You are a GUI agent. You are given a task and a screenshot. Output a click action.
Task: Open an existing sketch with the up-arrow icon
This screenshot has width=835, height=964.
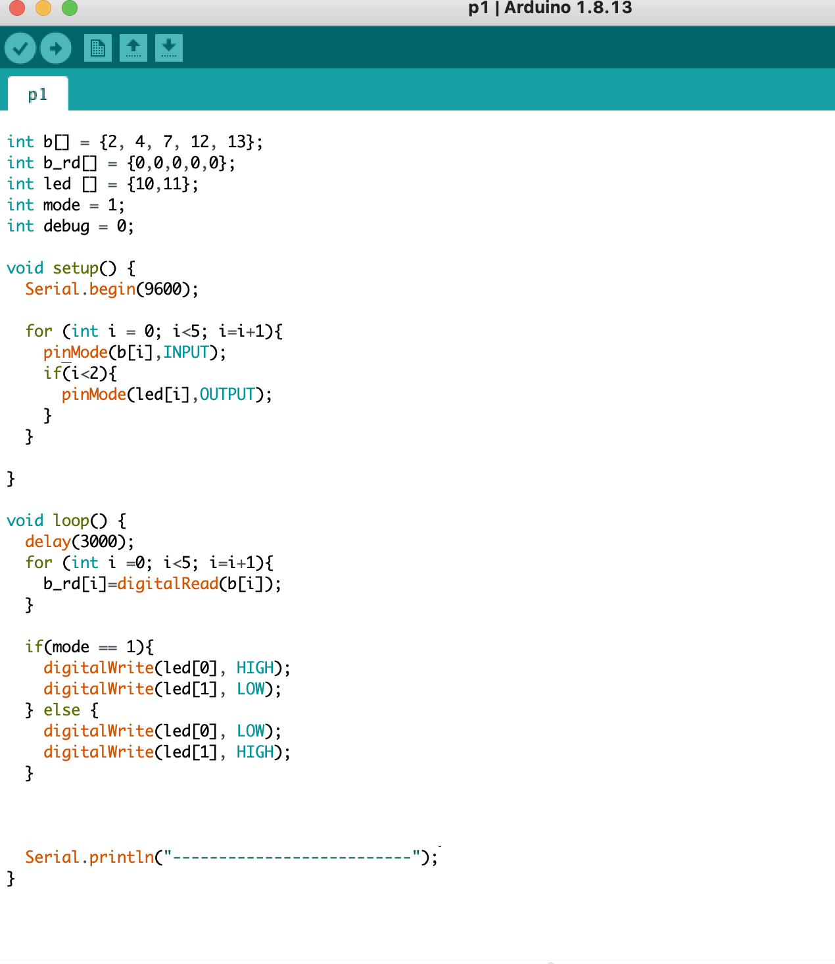coord(134,47)
